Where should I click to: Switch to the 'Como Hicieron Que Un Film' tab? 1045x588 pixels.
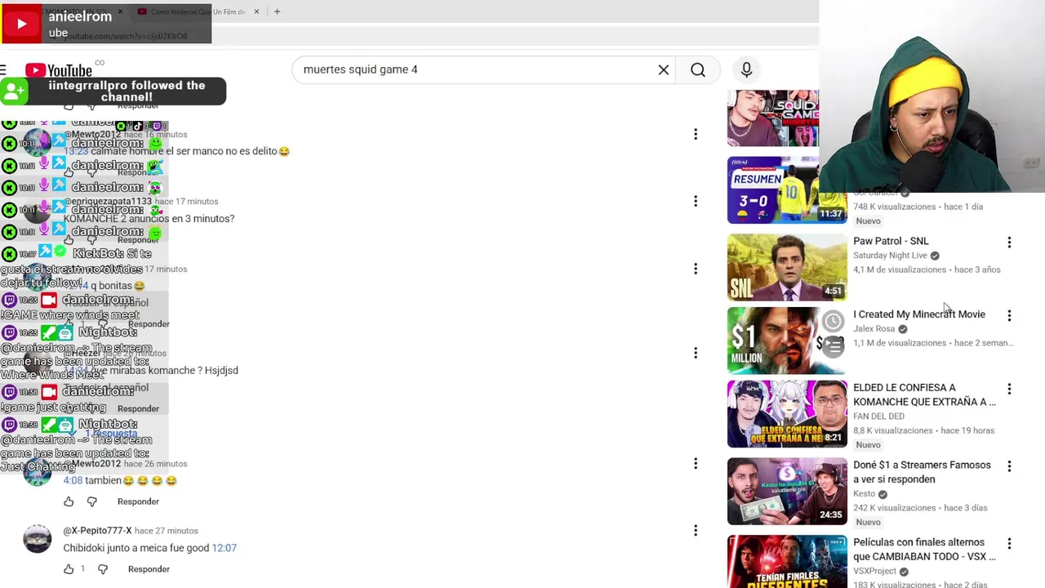198,11
